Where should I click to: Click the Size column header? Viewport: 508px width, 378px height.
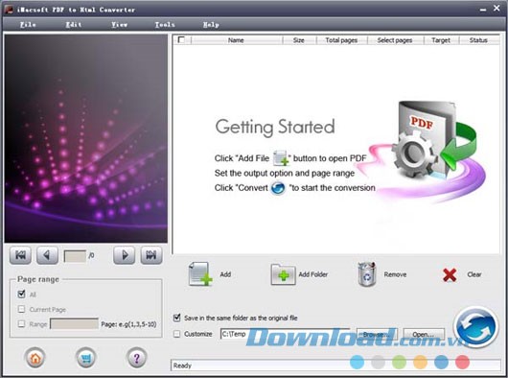299,40
